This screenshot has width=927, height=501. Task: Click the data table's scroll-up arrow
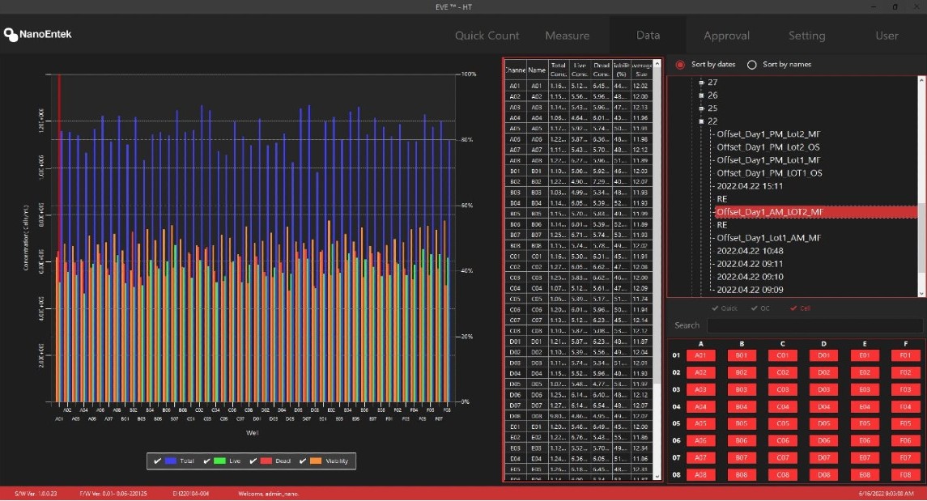pyautogui.click(x=657, y=63)
